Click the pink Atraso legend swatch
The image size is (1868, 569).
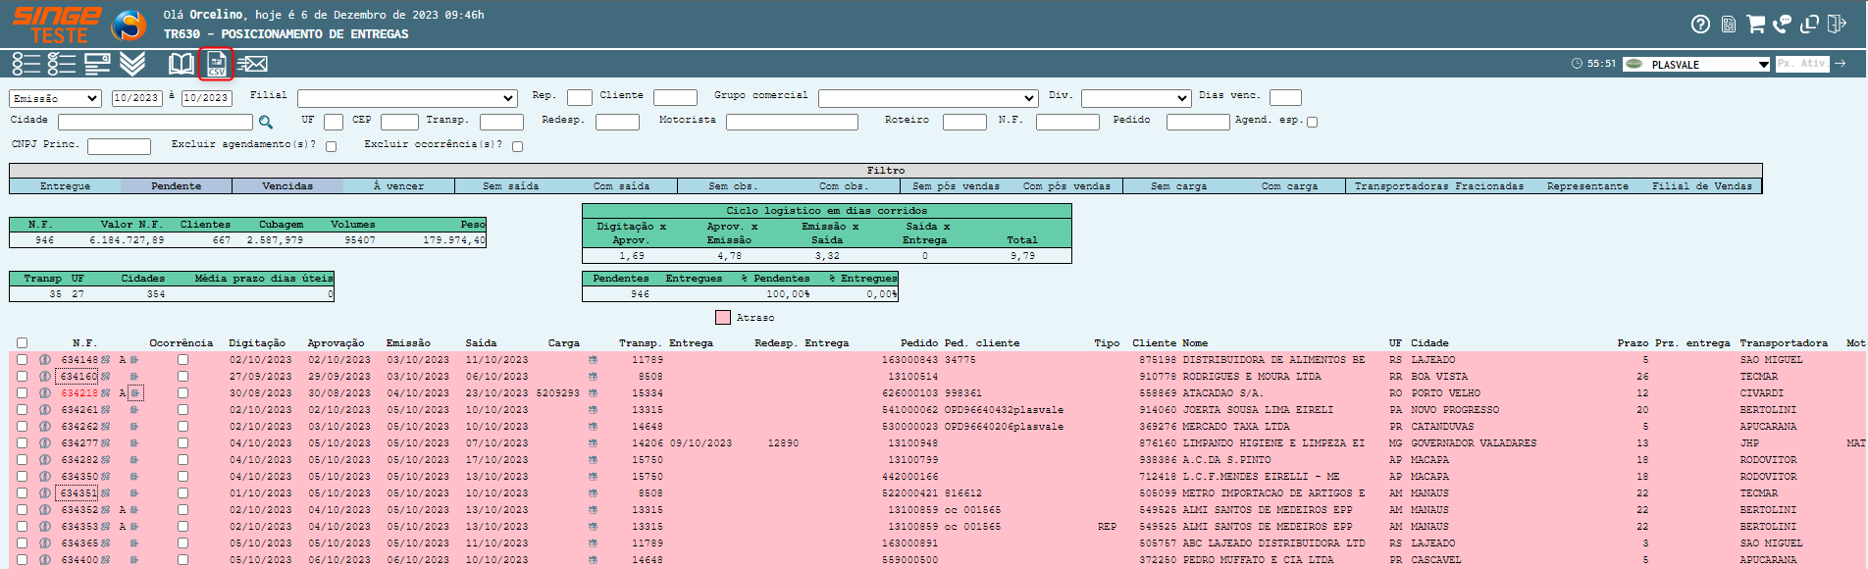point(723,318)
